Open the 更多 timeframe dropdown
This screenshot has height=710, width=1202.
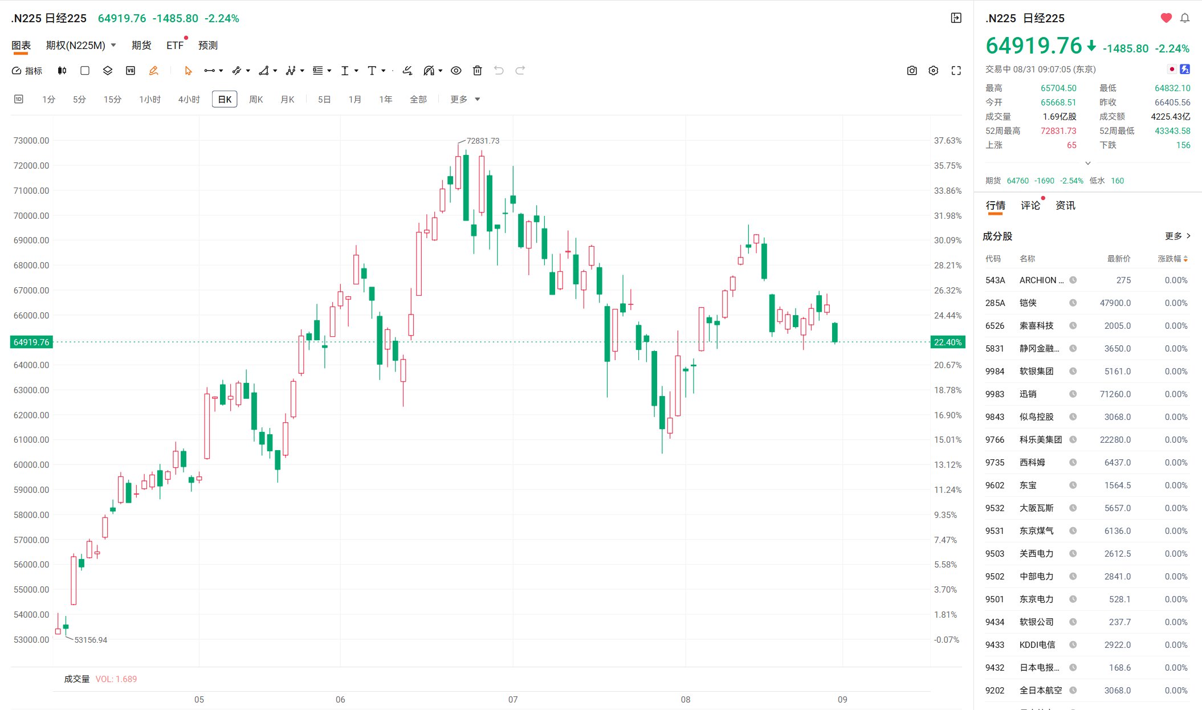[x=465, y=100]
